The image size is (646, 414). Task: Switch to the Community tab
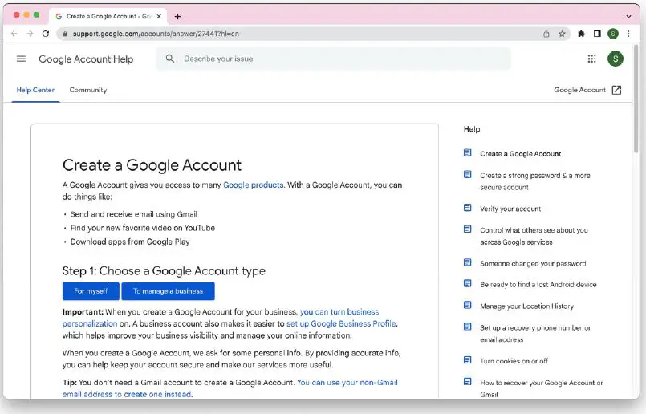point(88,90)
